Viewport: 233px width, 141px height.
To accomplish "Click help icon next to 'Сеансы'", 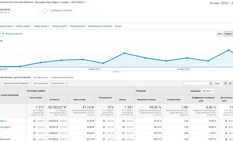I will (128, 99).
